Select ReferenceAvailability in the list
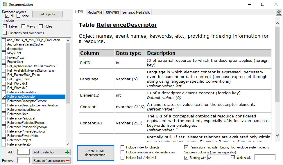Screen dimensions: 283x165 pos(22,92)
